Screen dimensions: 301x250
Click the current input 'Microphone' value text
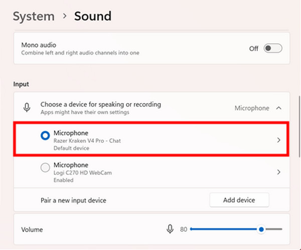[252, 108]
